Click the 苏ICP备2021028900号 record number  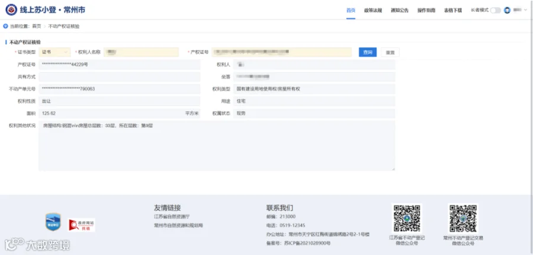[307, 243]
